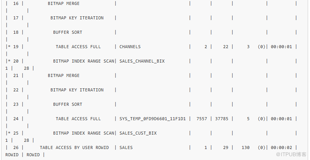Click BITMAP KEY ITERATION on row 22
Viewport: 310px width, 160px height.
pos(77,90)
